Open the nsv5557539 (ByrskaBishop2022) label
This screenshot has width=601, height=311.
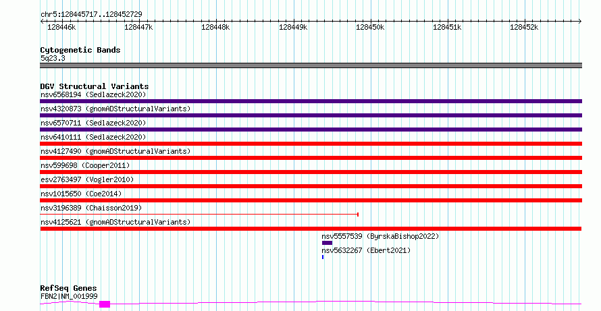380,236
